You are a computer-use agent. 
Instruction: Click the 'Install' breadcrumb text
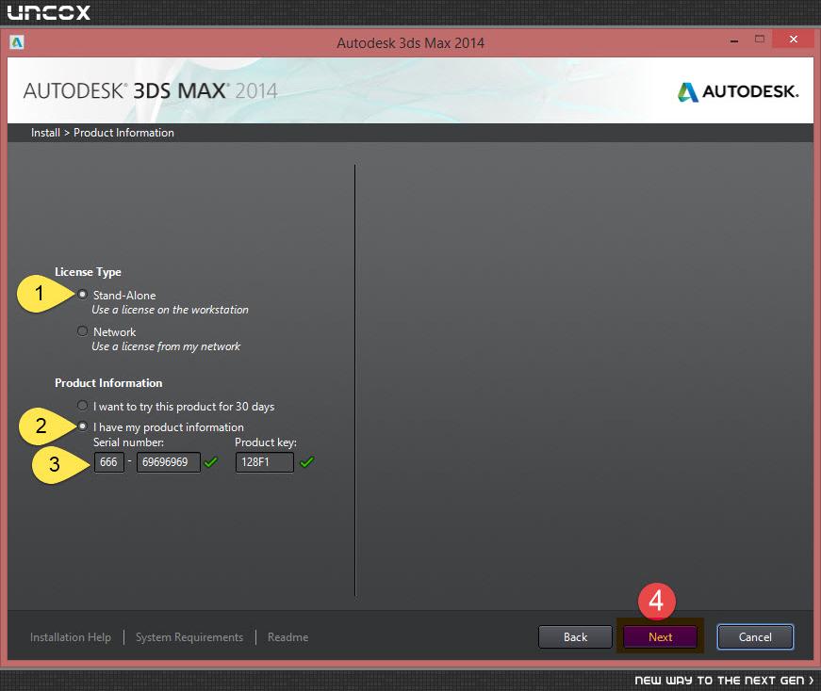point(45,133)
